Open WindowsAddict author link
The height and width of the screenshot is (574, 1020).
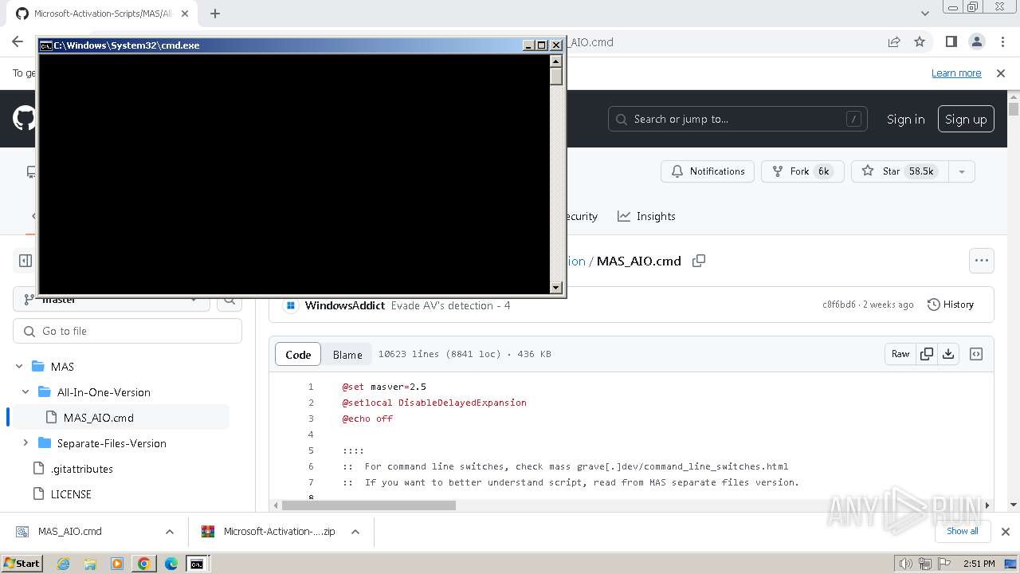345,305
